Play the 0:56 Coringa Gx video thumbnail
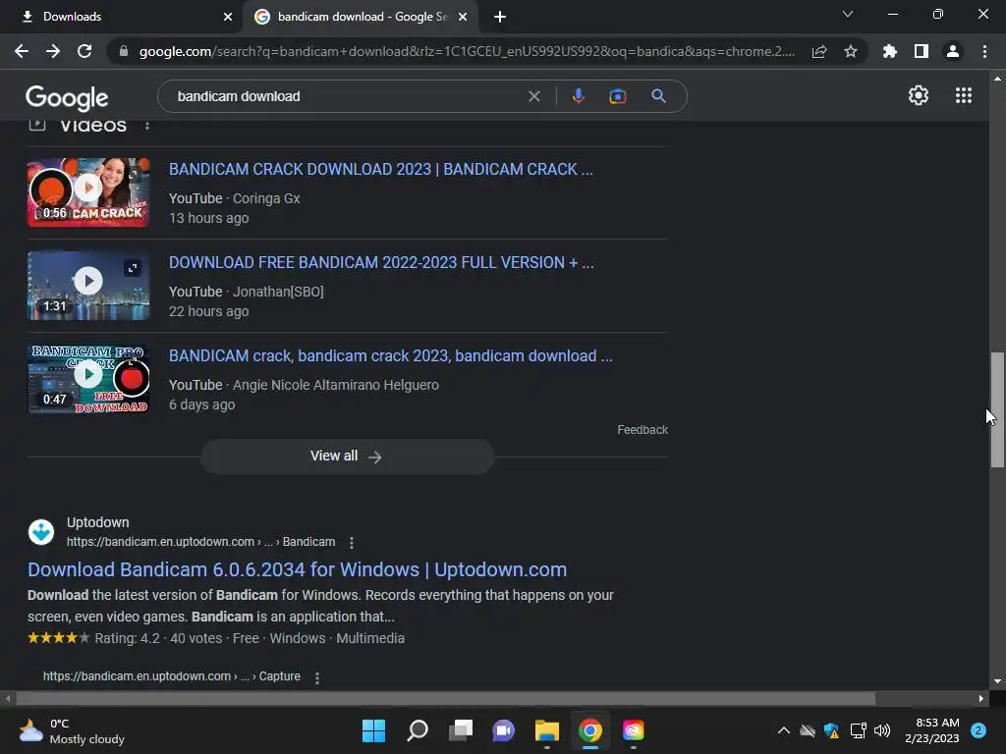The height and width of the screenshot is (754, 1006). (88, 192)
